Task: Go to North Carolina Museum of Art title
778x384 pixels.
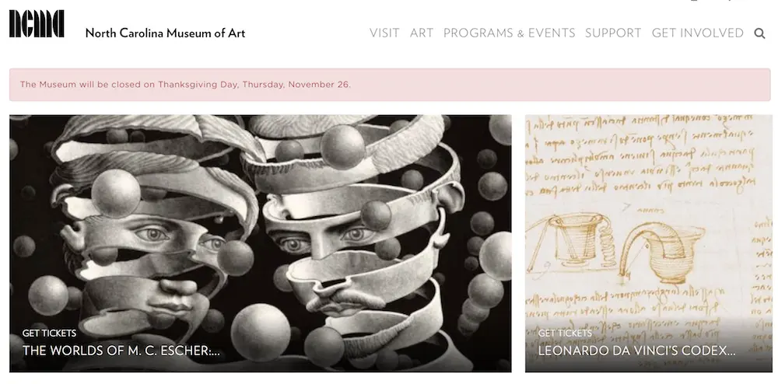Action: (165, 33)
